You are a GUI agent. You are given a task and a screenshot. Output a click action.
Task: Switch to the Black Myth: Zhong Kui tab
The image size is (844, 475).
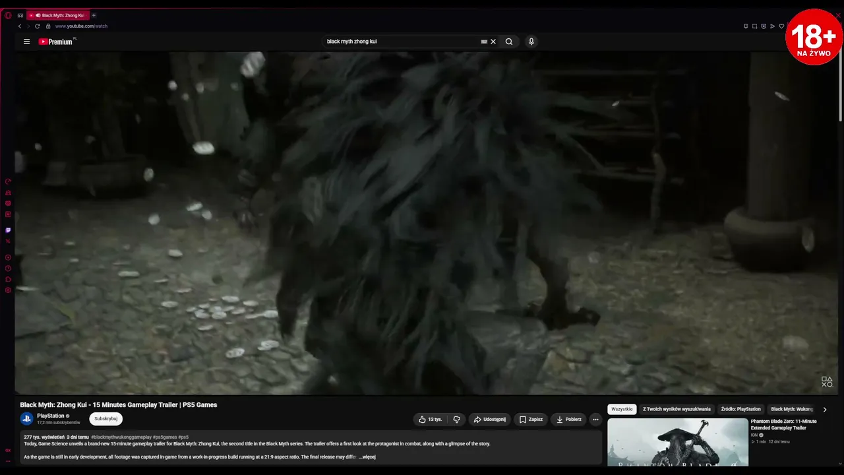point(58,15)
